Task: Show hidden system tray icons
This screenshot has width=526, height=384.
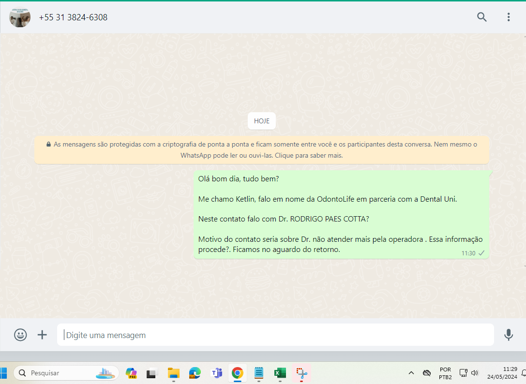Action: tap(411, 373)
